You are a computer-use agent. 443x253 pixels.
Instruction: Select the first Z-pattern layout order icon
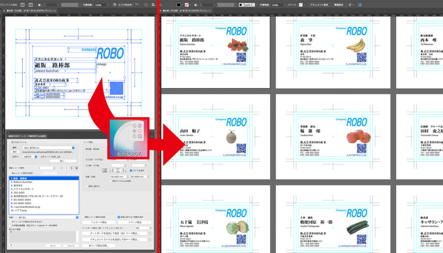click(x=104, y=170)
